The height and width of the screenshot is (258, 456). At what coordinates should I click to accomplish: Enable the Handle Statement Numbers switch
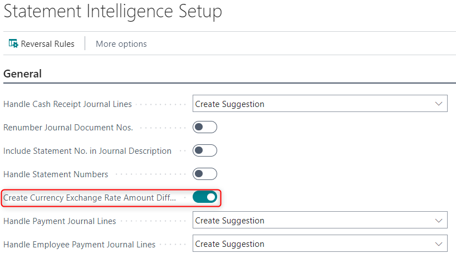[x=204, y=174]
